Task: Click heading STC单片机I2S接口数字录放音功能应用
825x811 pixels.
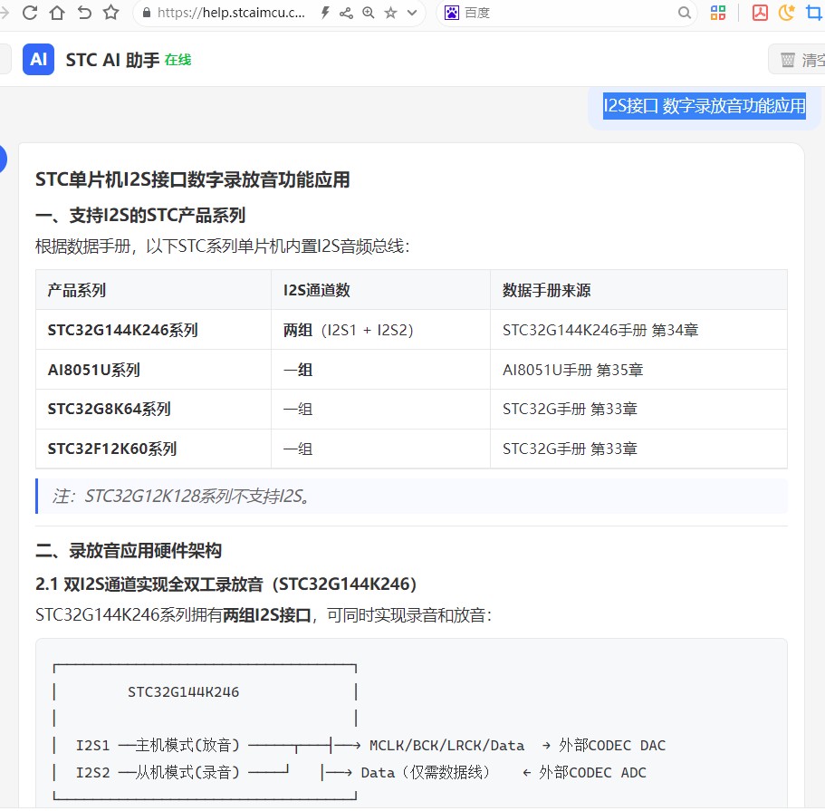Action: (193, 179)
